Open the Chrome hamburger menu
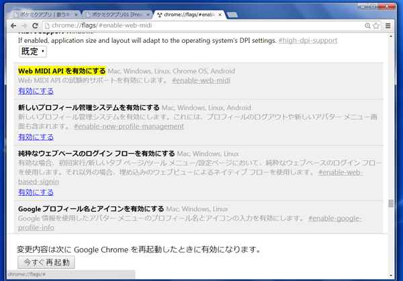Image resolution: width=403 pixels, height=281 pixels. click(388, 25)
